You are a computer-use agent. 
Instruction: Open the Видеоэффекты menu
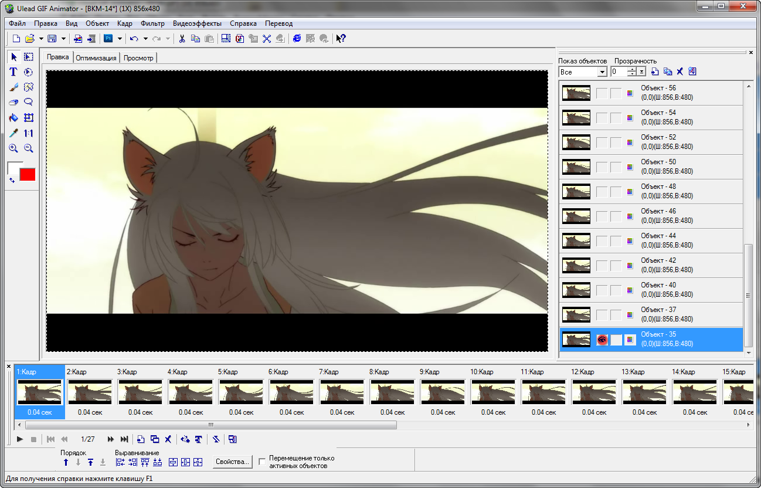point(197,23)
